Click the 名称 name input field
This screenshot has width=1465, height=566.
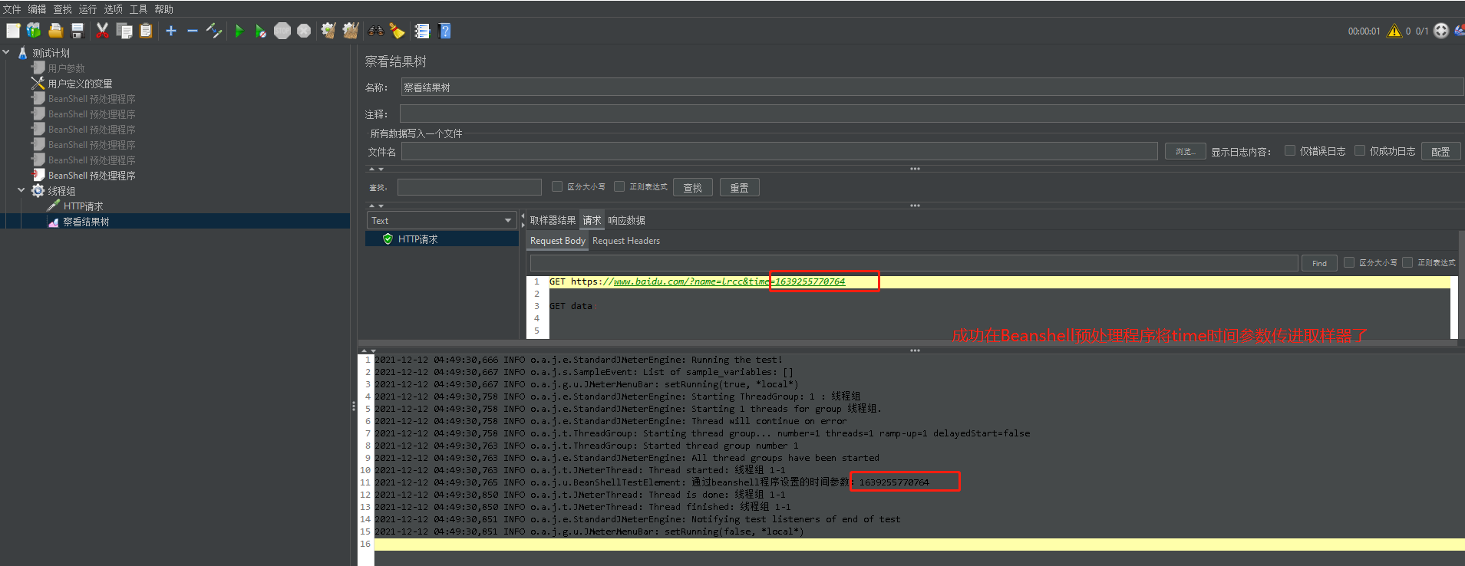[932, 87]
